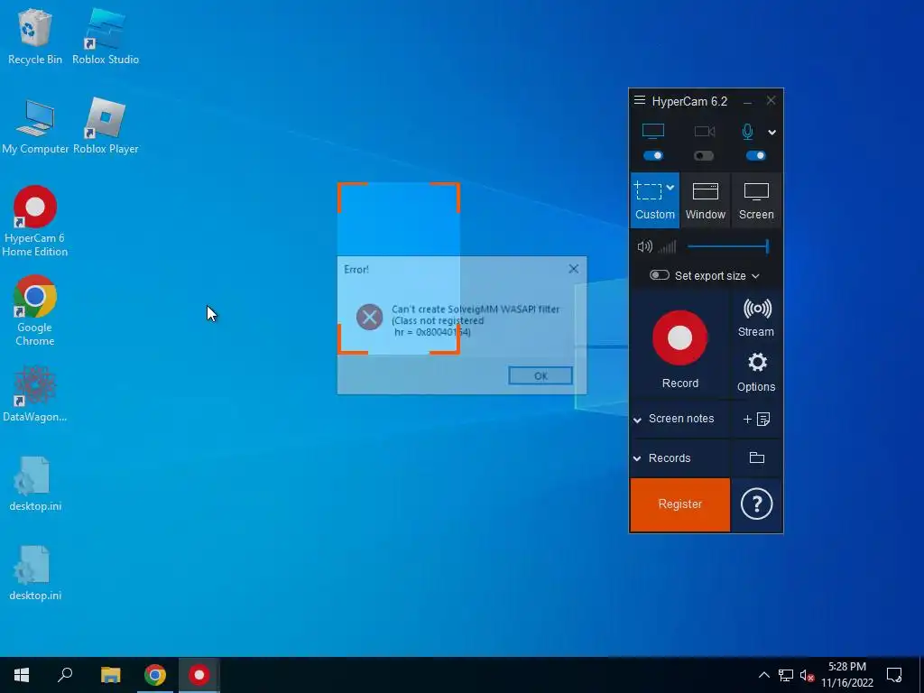Screen dimensions: 924x693
Task: Select the Recycle Bin desktop icon
Action: pyautogui.click(x=35, y=35)
